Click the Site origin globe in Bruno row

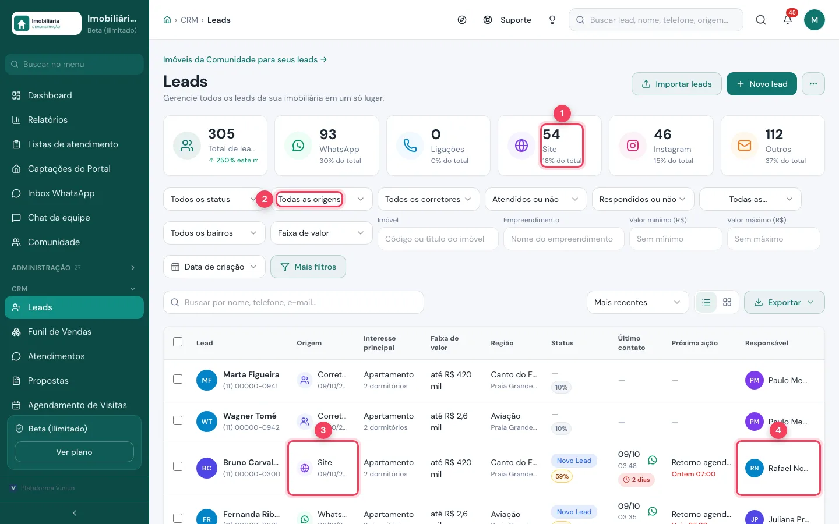(x=305, y=468)
